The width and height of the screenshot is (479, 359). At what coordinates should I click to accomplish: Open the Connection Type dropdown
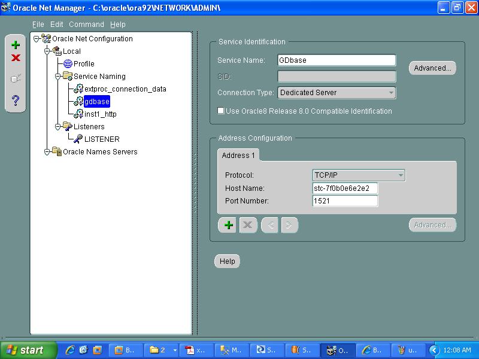click(x=392, y=93)
